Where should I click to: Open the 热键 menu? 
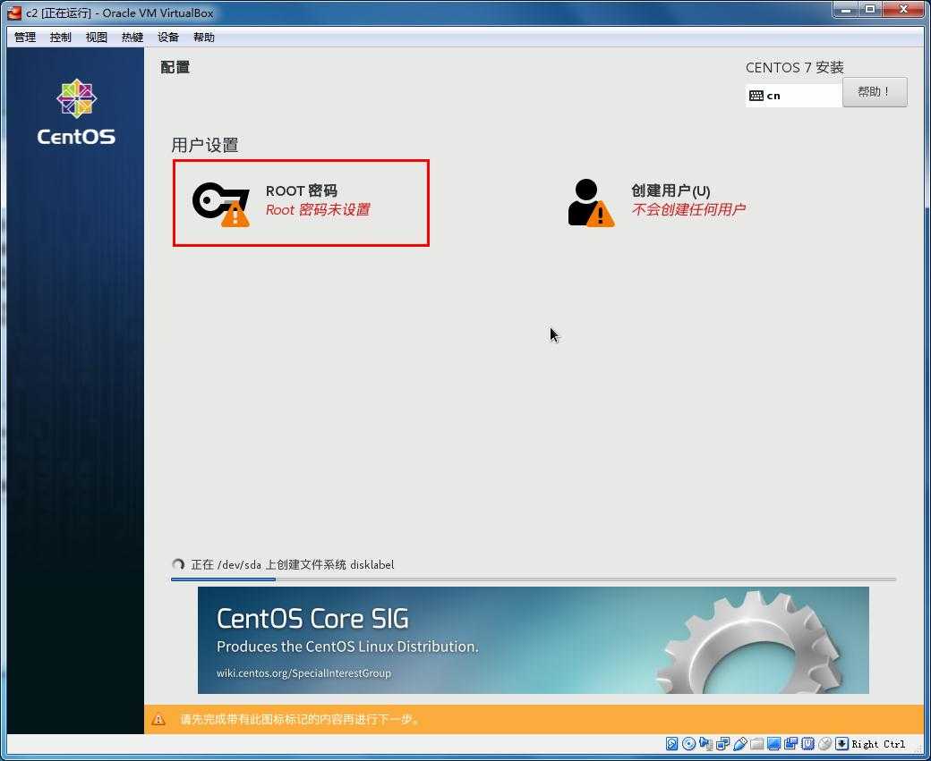click(132, 38)
